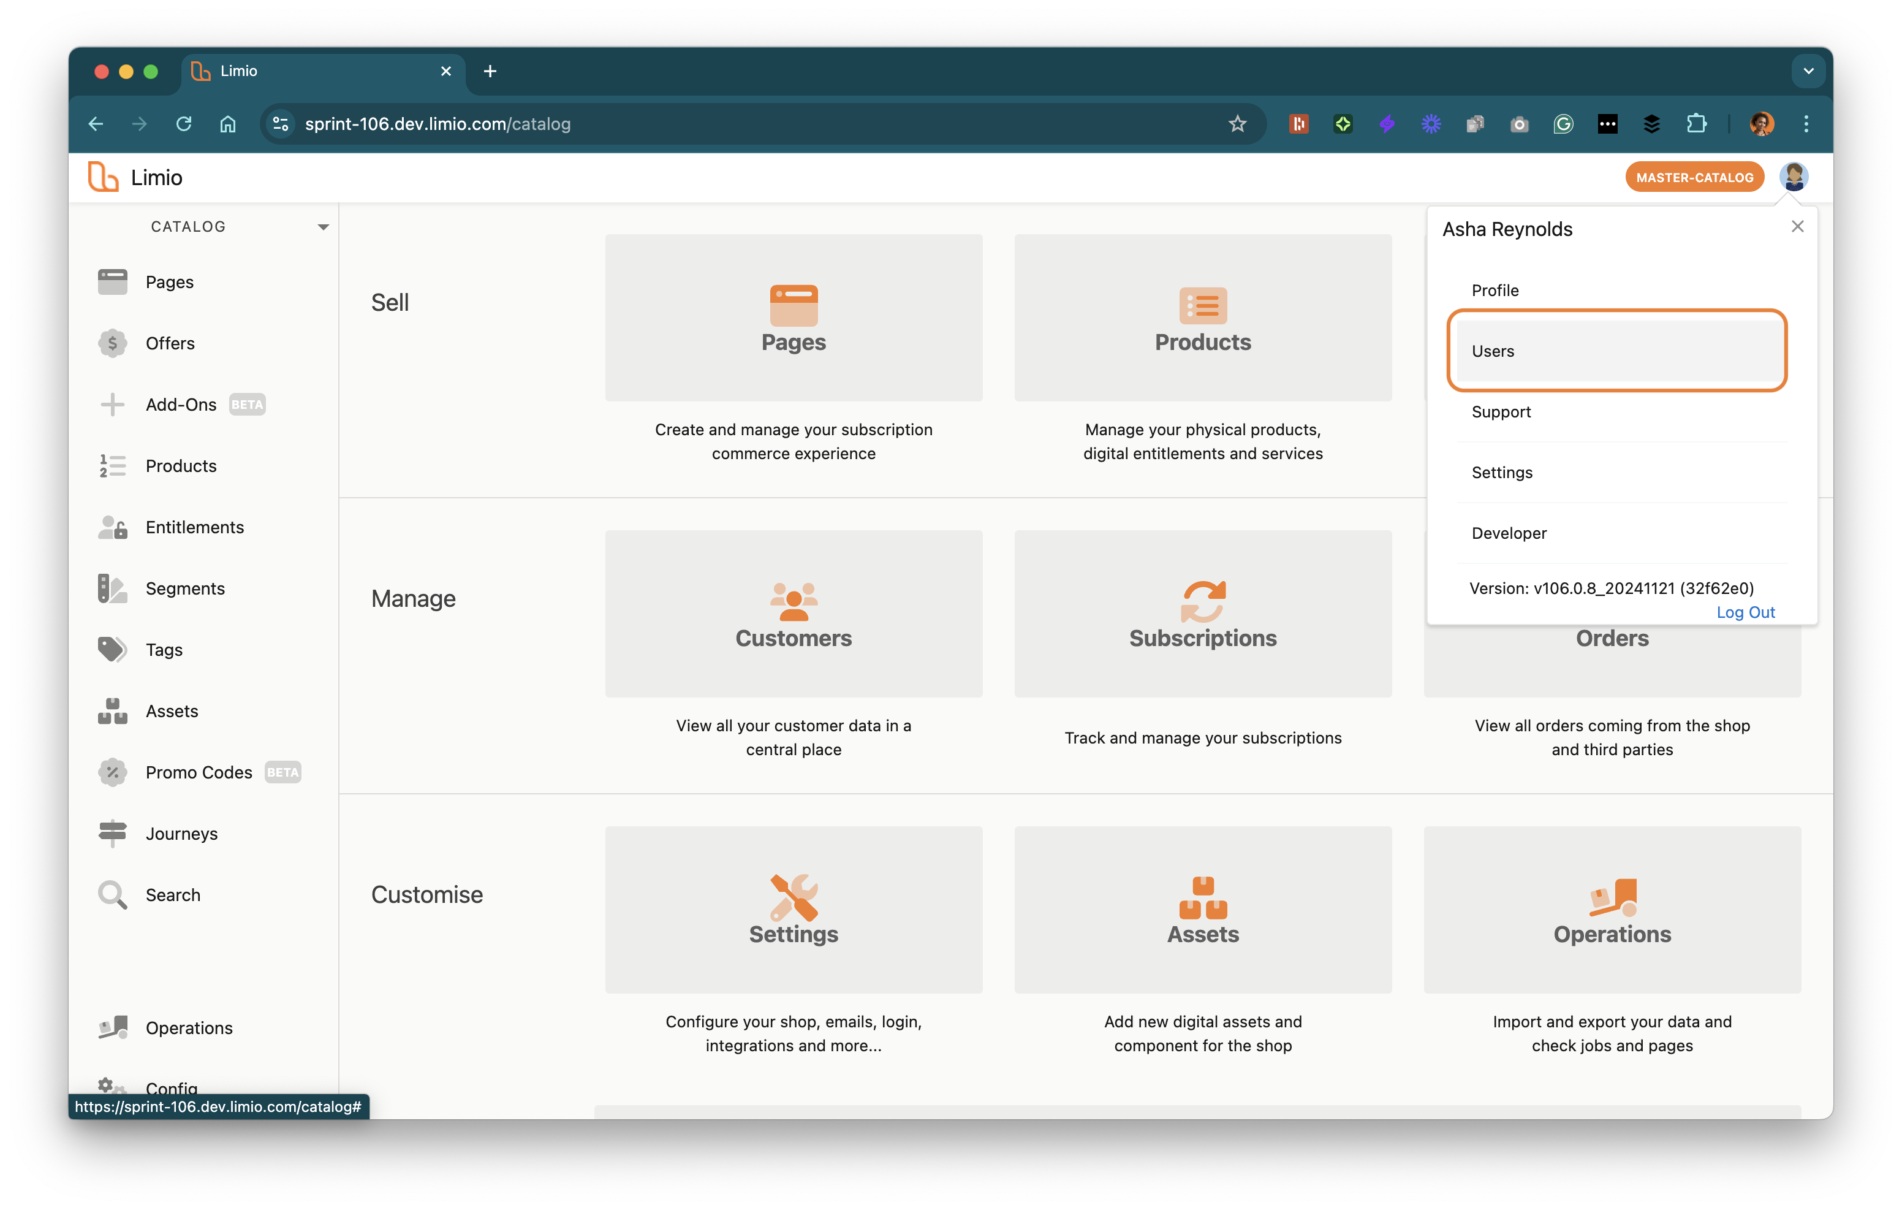The width and height of the screenshot is (1902, 1210).
Task: Open the Assets card in Customise
Action: (1202, 910)
